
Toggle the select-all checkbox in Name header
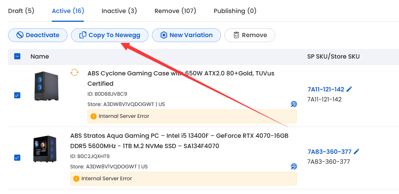(17, 56)
